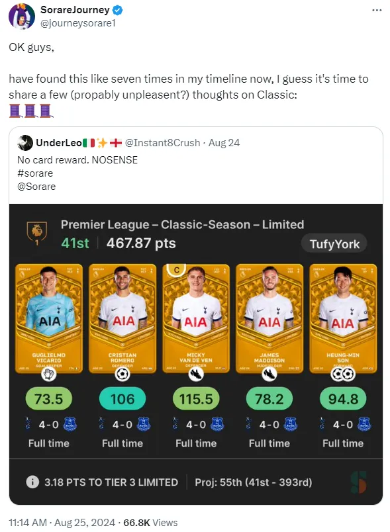
Task: Open the 11:14 AM Aug 25 timestamp
Action: 62,522
